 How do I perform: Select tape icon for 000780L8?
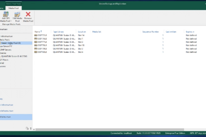click(36, 52)
